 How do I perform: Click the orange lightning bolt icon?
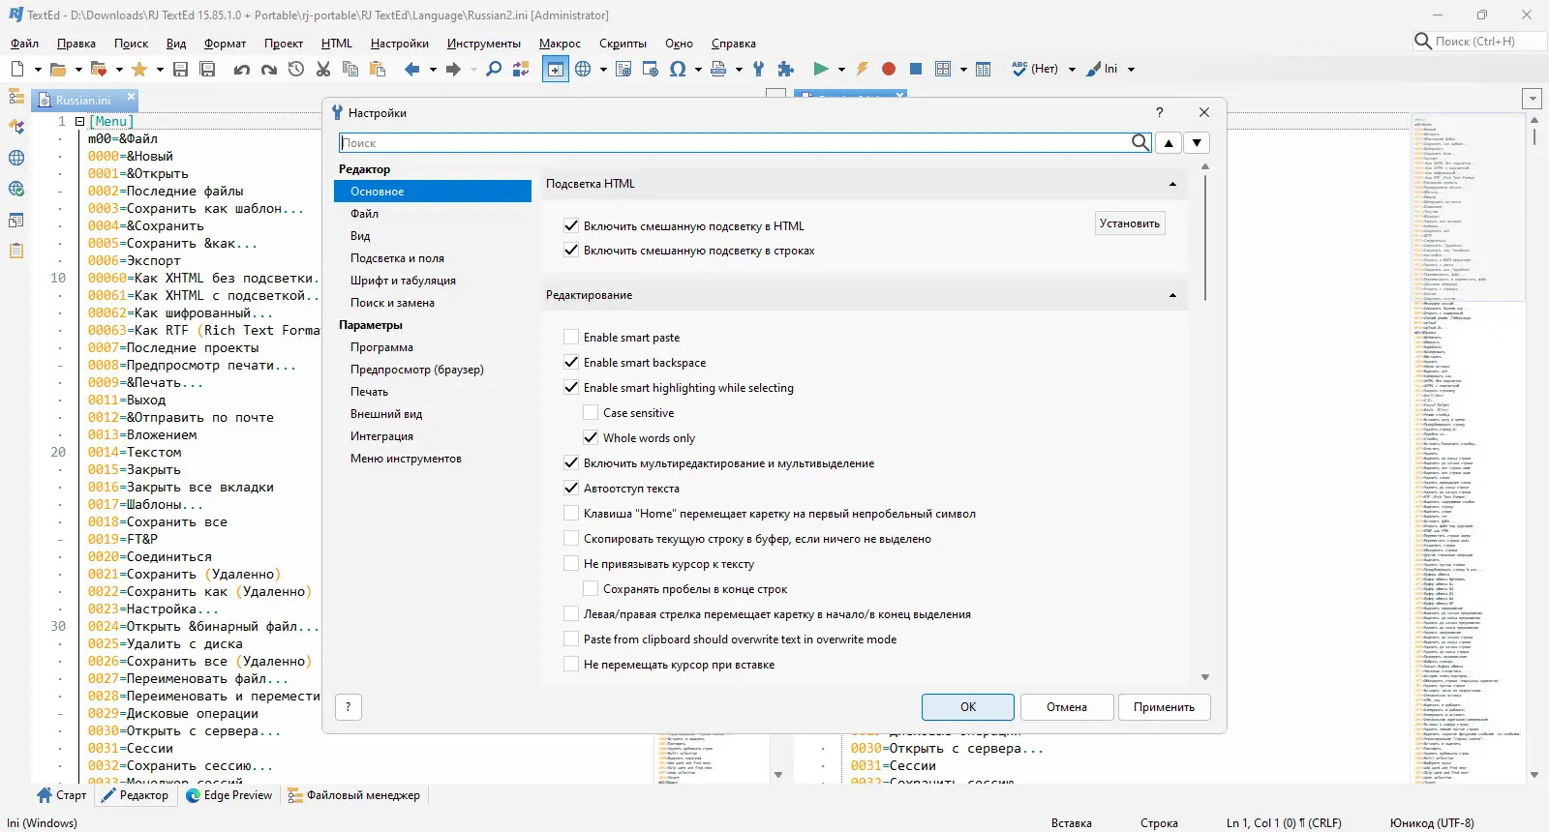pos(862,69)
